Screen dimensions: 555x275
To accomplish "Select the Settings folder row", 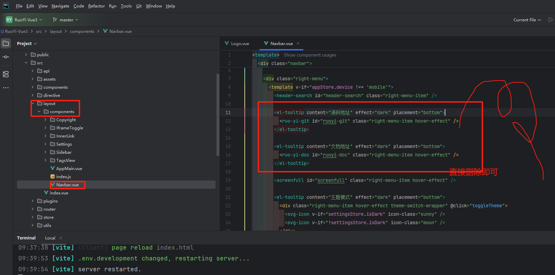I will (x=116, y=144).
